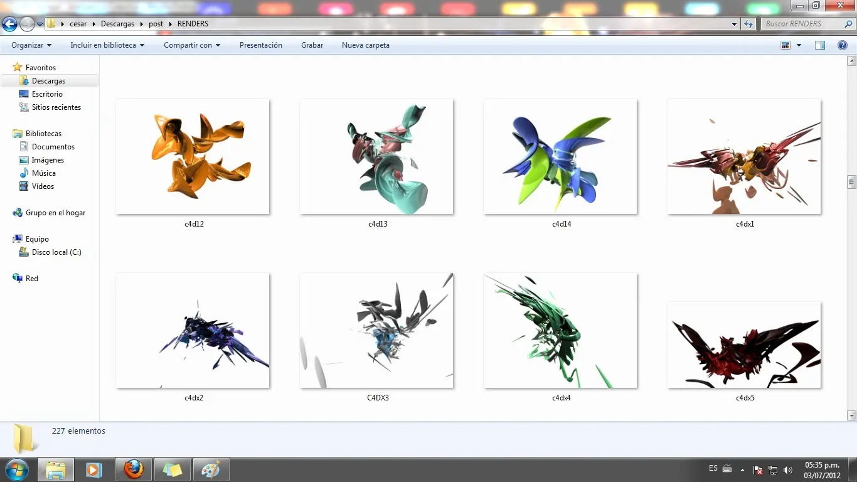The height and width of the screenshot is (482, 857).
Task: Click the volume speaker tray icon
Action: (788, 470)
